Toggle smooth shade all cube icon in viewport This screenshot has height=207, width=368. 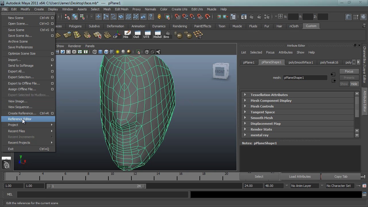(x=100, y=52)
